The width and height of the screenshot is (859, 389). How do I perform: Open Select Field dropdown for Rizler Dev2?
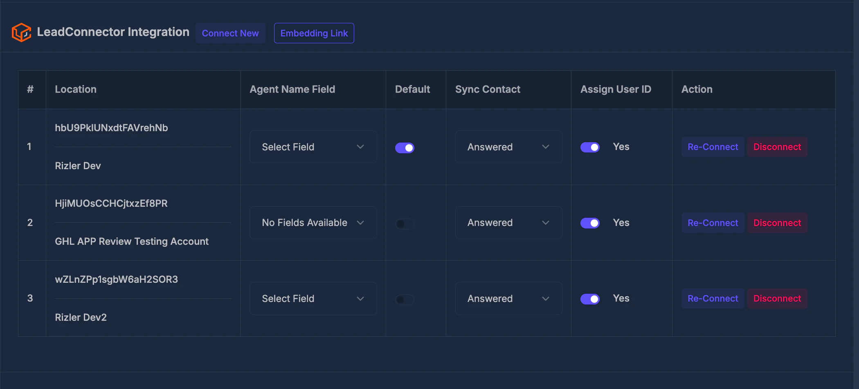313,298
